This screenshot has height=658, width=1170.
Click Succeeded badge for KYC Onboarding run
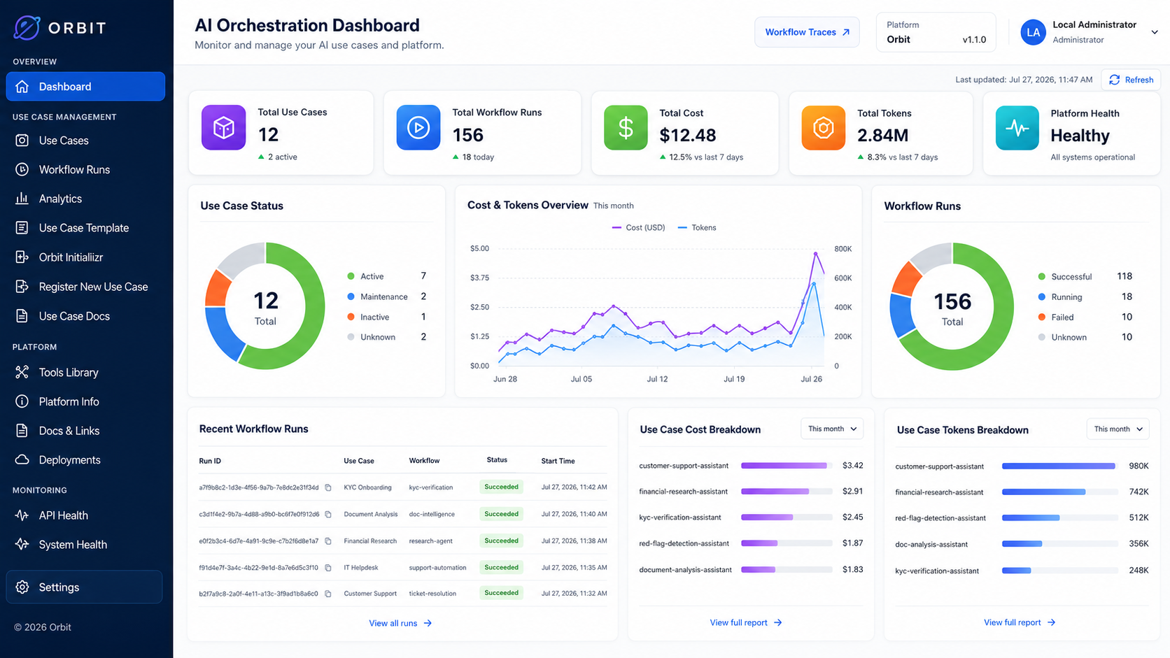501,487
